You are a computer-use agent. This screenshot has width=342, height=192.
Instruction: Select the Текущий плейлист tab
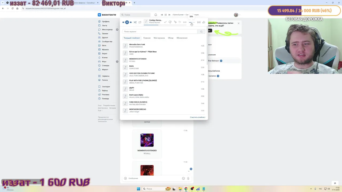tap(132, 38)
